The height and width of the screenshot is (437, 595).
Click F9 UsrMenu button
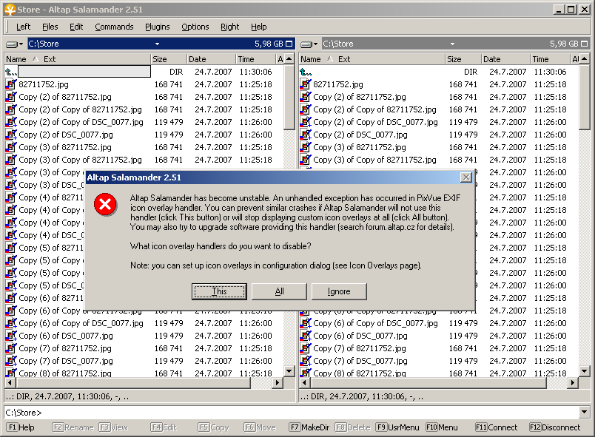coord(398,427)
